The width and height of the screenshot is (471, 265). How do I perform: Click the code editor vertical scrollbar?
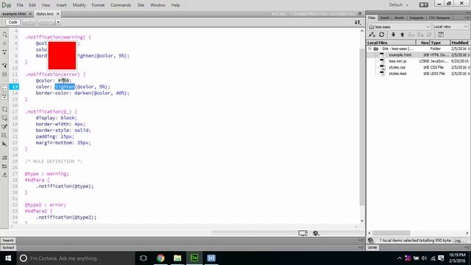(x=362, y=126)
